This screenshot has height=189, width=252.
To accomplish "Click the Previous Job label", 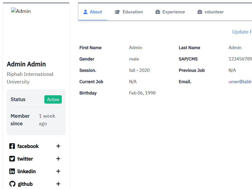I will click(x=192, y=70).
